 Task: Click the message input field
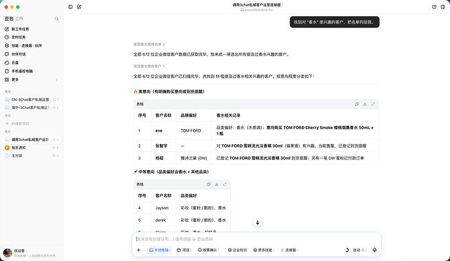(x=256, y=239)
